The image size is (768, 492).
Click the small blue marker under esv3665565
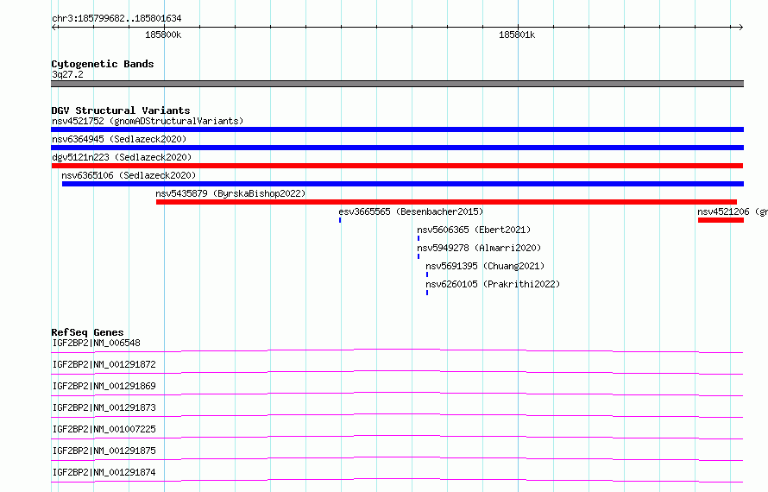(340, 220)
